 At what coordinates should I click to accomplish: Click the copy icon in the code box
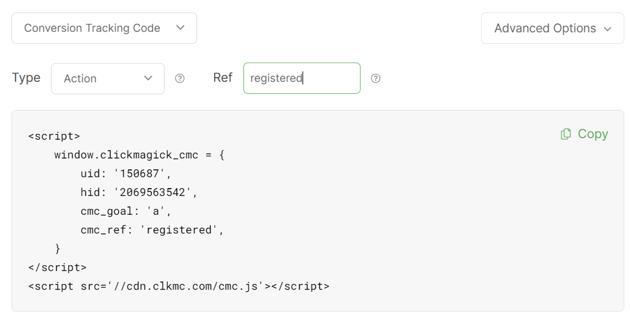point(566,135)
